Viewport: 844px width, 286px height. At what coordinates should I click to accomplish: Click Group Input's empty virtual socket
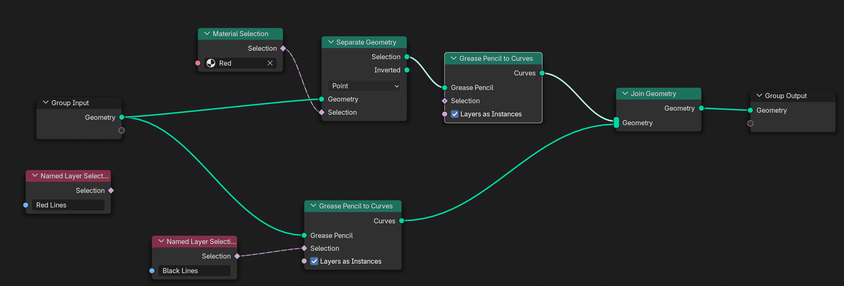(122, 131)
